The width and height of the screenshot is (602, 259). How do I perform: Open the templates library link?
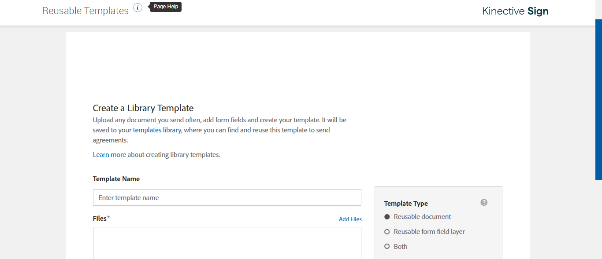157,130
